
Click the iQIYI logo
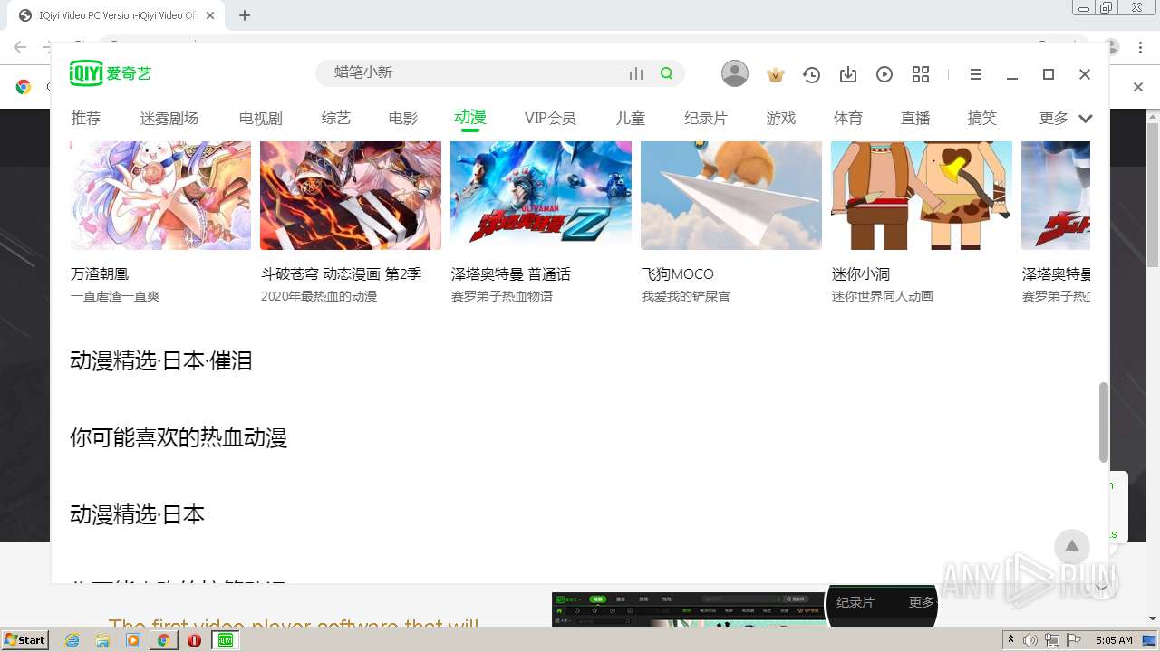point(111,73)
